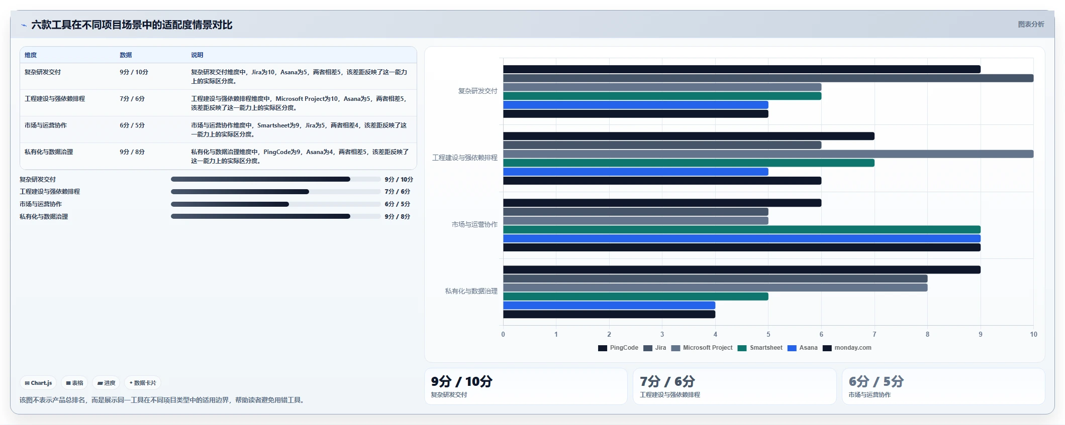Open the 6分 / 5分 市场与运营协作 data card
The width and height of the screenshot is (1065, 425).
[x=943, y=386]
